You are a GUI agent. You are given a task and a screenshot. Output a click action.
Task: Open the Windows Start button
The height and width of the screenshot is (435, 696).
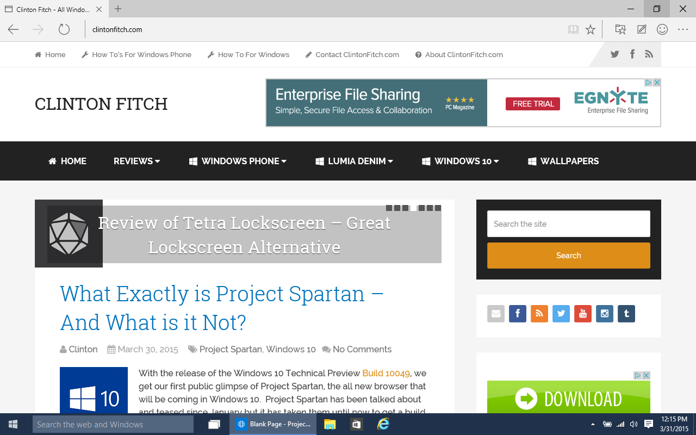13,424
